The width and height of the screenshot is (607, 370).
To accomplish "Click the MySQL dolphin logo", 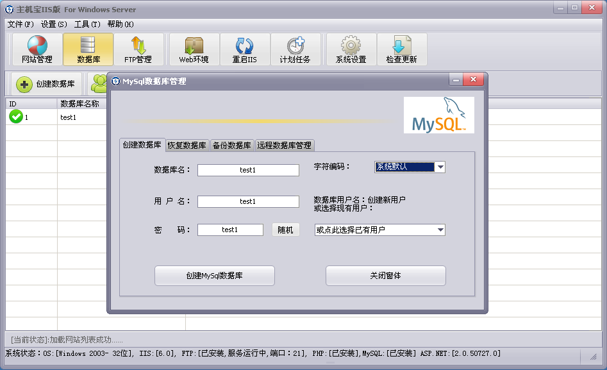I will tap(439, 115).
